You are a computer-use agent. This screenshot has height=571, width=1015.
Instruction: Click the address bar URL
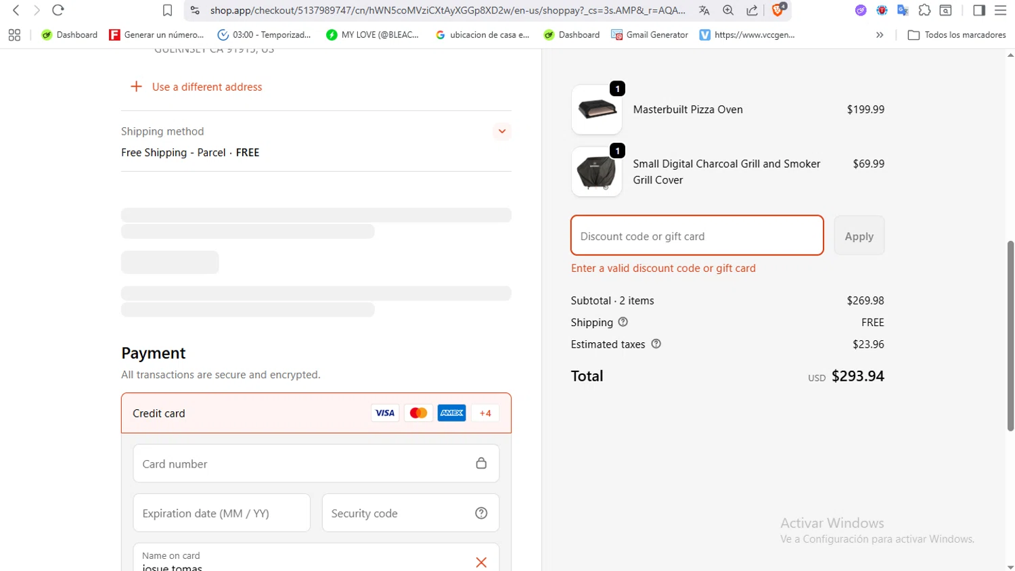click(x=447, y=10)
